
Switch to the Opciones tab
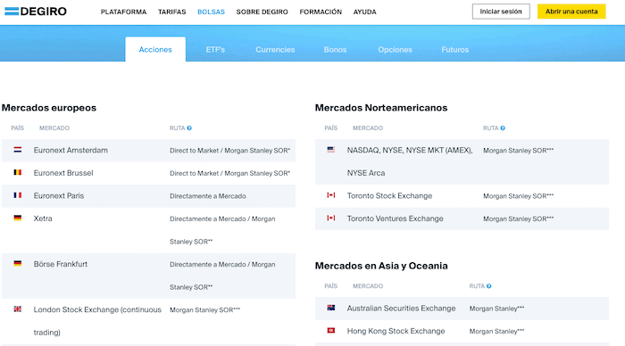point(395,50)
